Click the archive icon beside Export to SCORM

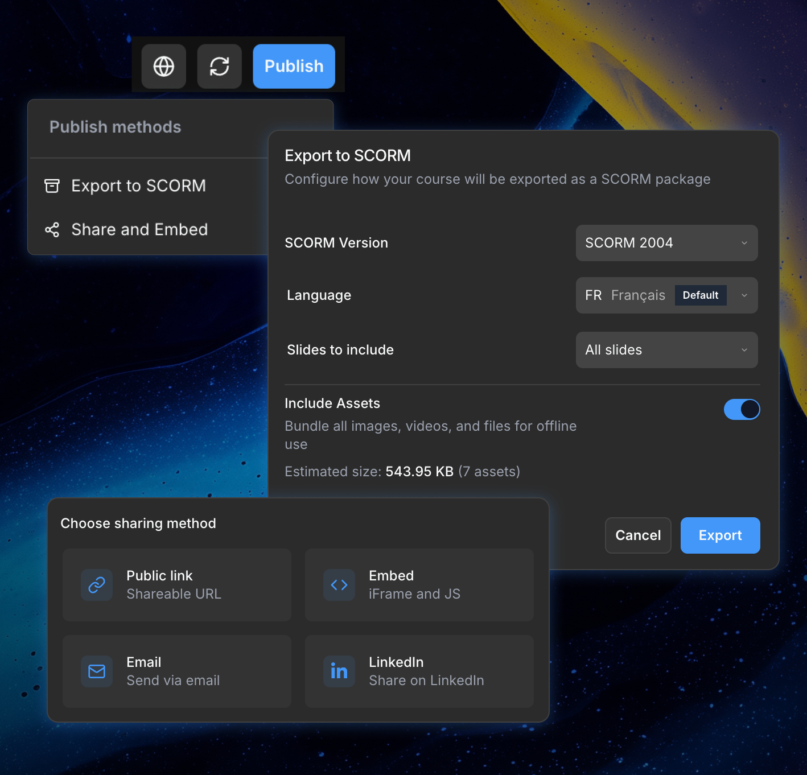[52, 186]
